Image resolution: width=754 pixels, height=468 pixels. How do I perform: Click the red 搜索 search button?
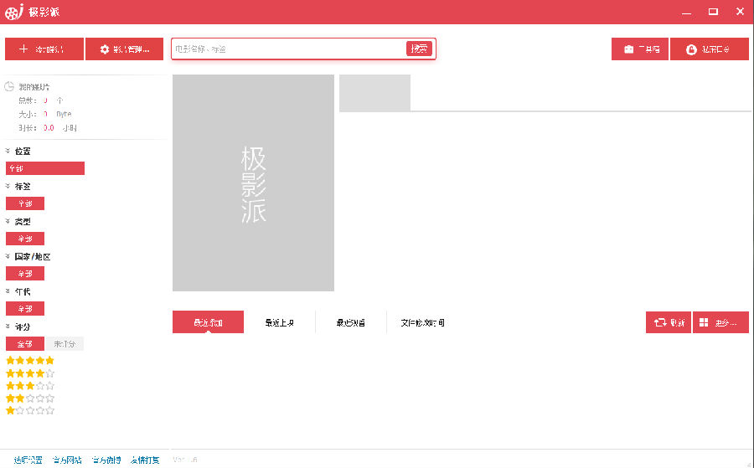[419, 49]
